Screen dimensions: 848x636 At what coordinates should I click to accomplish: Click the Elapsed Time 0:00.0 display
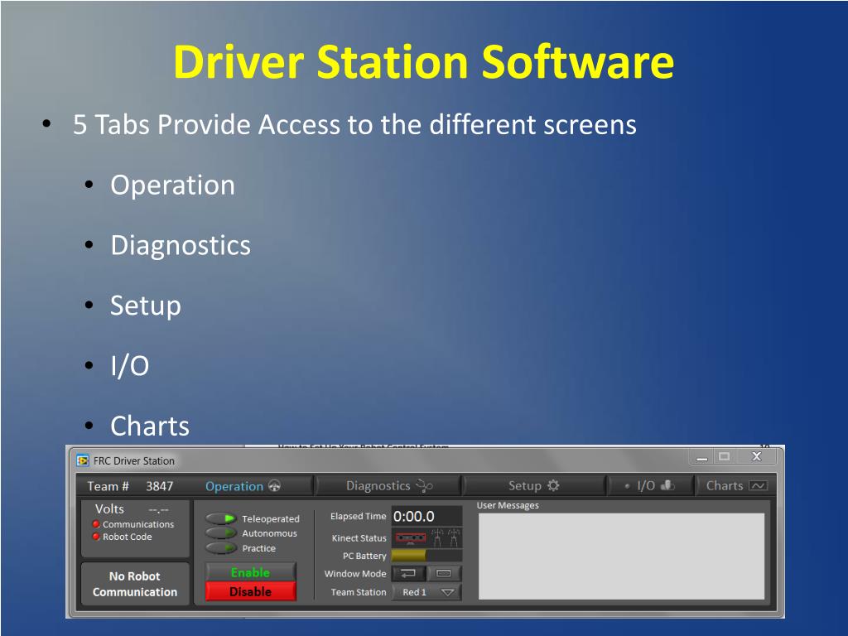pos(426,517)
